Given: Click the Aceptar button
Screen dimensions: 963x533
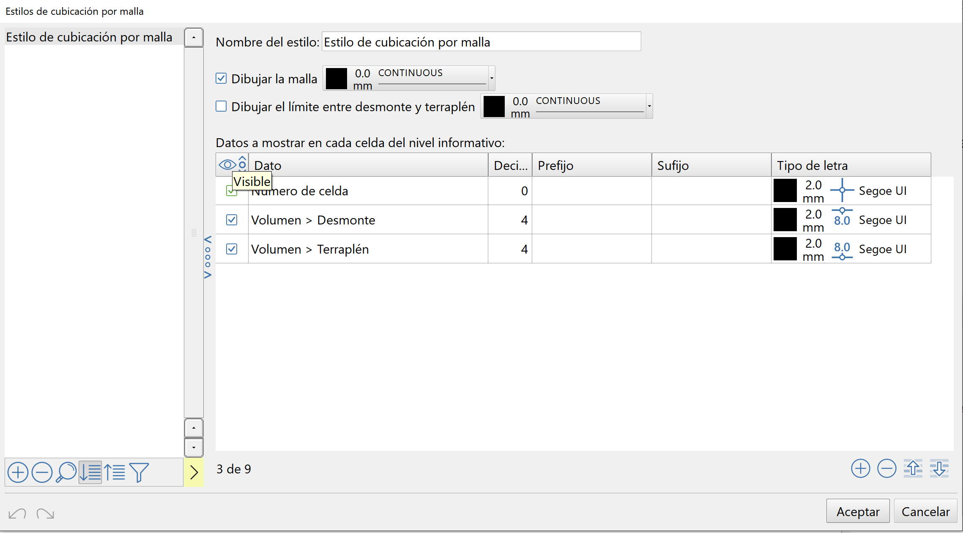Looking at the screenshot, I should pos(858,511).
